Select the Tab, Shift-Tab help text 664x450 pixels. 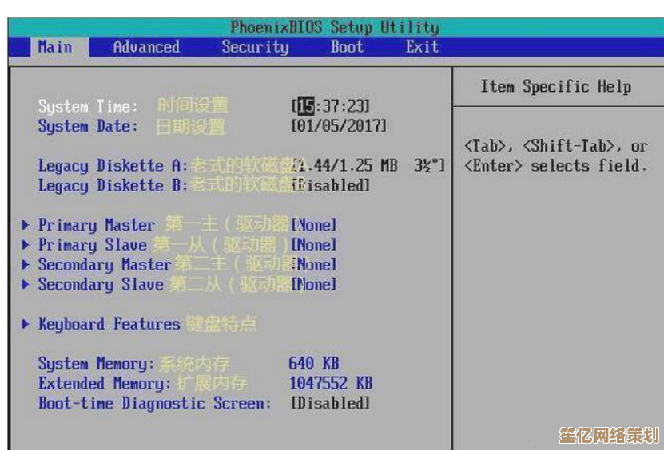[556, 156]
